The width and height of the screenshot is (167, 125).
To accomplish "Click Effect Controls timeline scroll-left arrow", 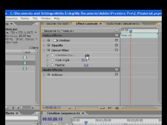I will coord(123,108).
